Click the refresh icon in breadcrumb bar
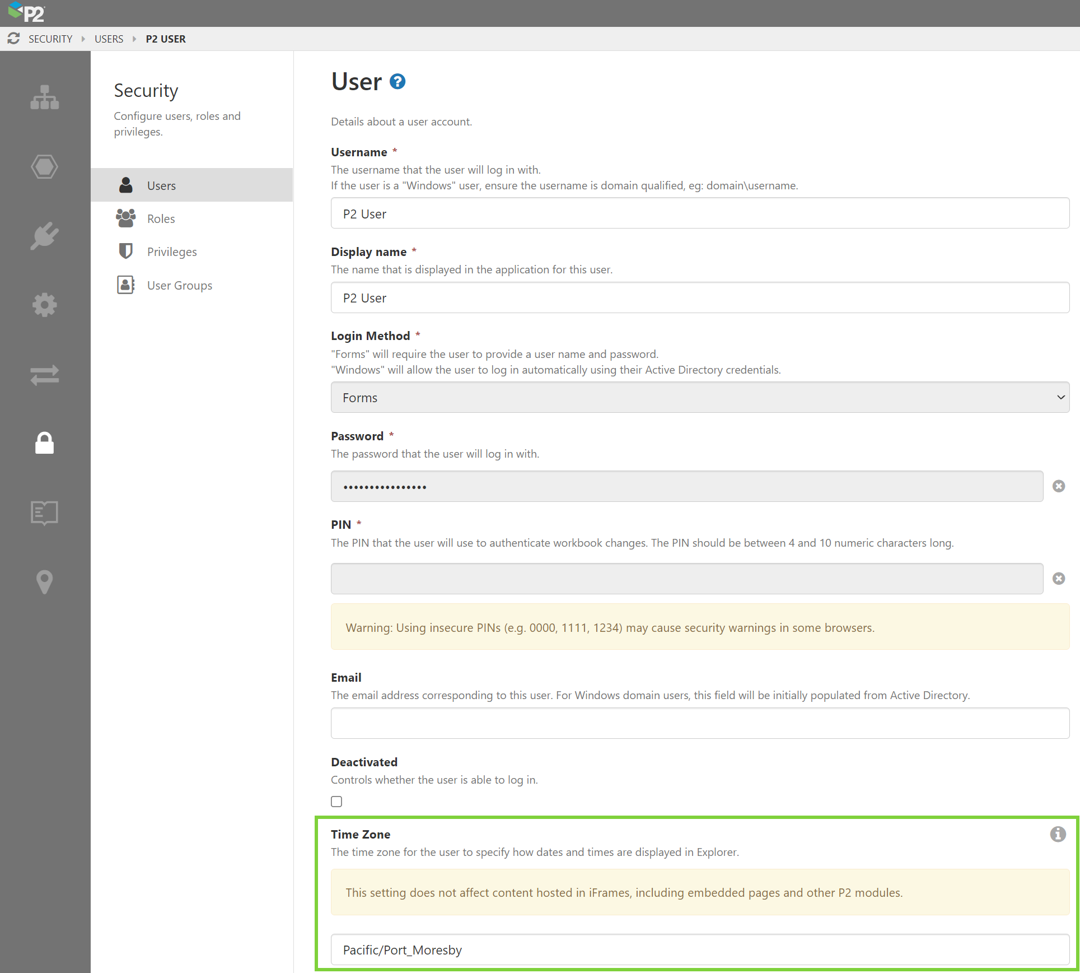The height and width of the screenshot is (973, 1080). pyautogui.click(x=13, y=39)
